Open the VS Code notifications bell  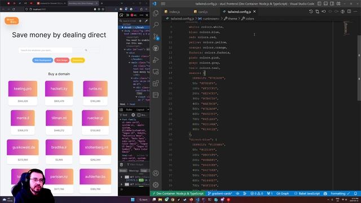point(356,193)
